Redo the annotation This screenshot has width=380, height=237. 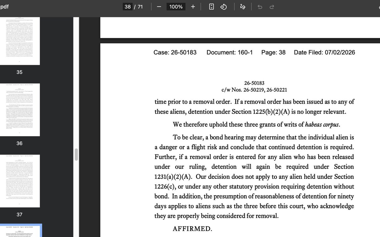click(272, 7)
